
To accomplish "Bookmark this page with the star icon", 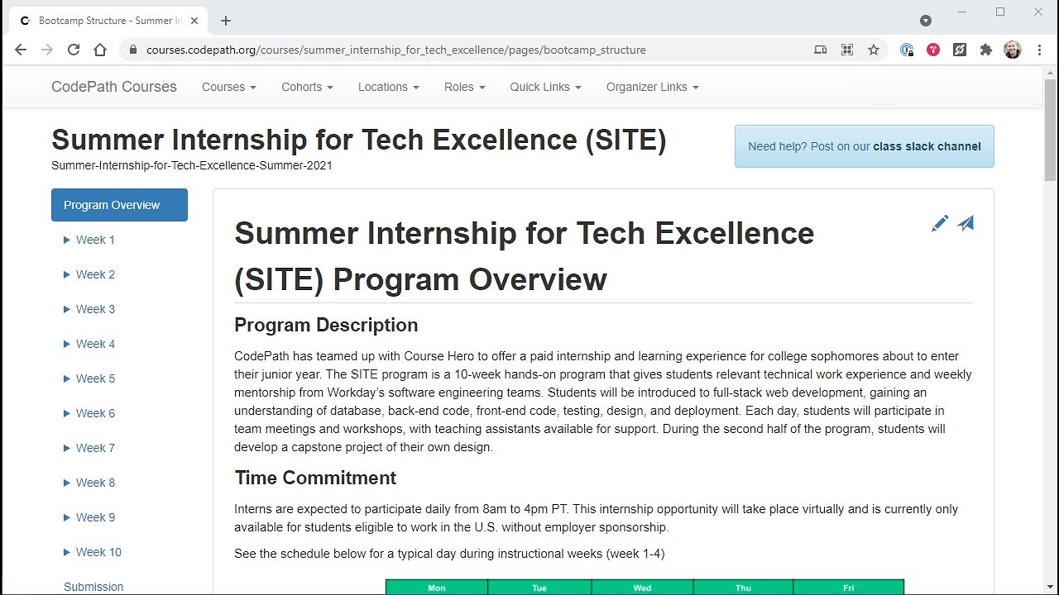I will coord(874,50).
